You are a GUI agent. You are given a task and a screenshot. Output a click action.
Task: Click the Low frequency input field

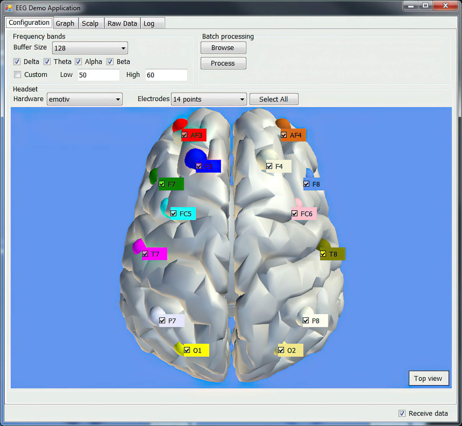coord(98,75)
